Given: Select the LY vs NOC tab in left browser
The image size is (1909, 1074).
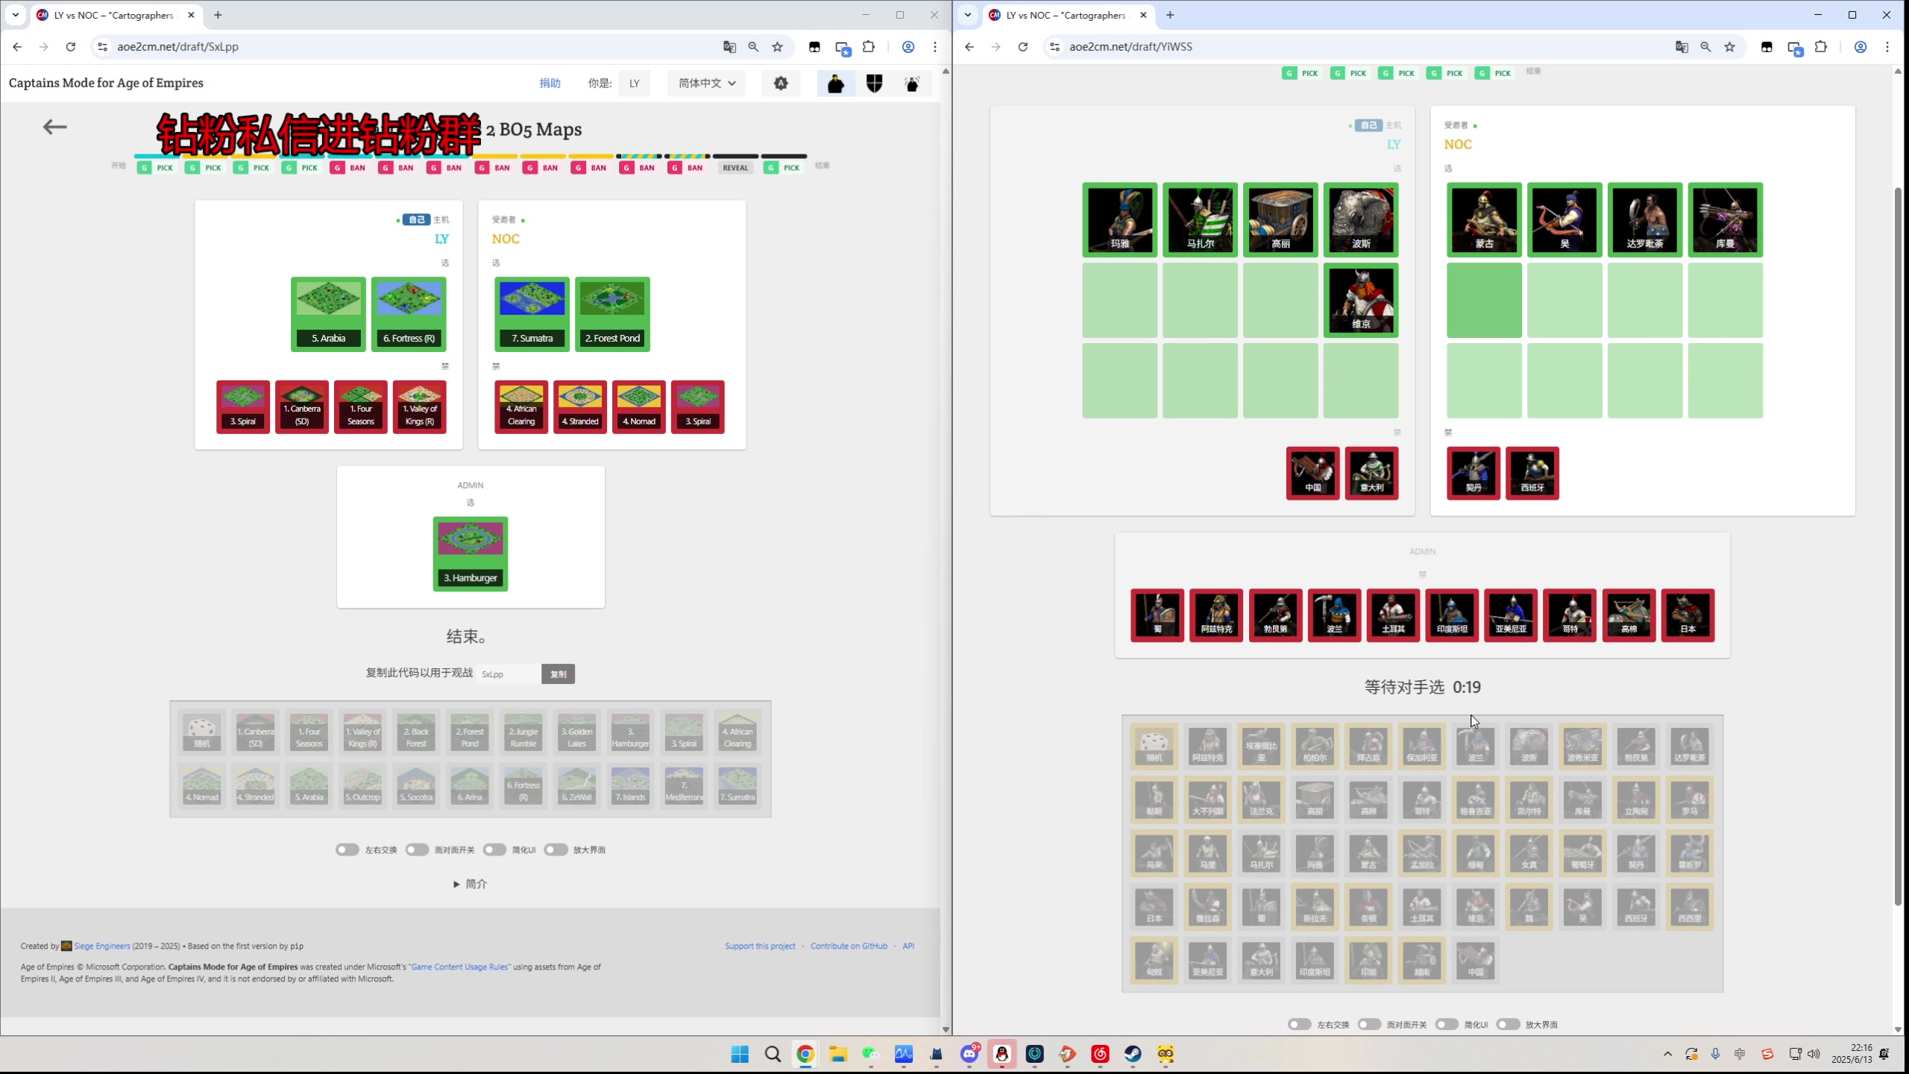Looking at the screenshot, I should pos(116,15).
